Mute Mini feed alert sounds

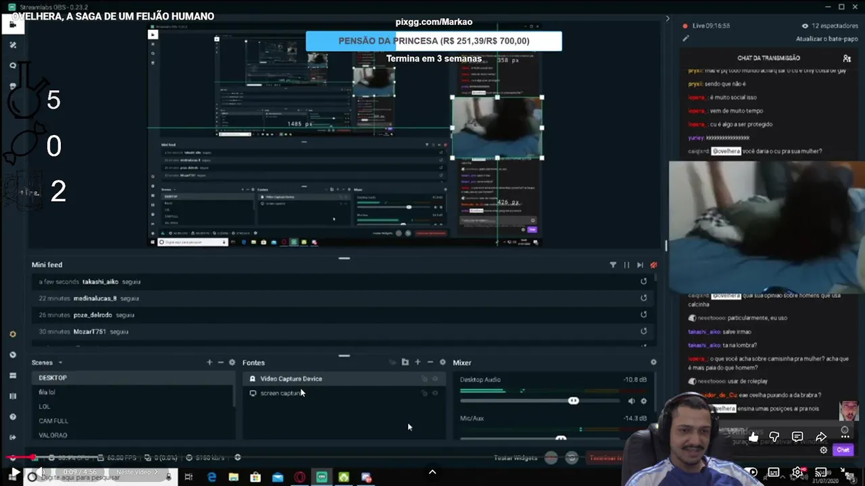[x=653, y=265]
